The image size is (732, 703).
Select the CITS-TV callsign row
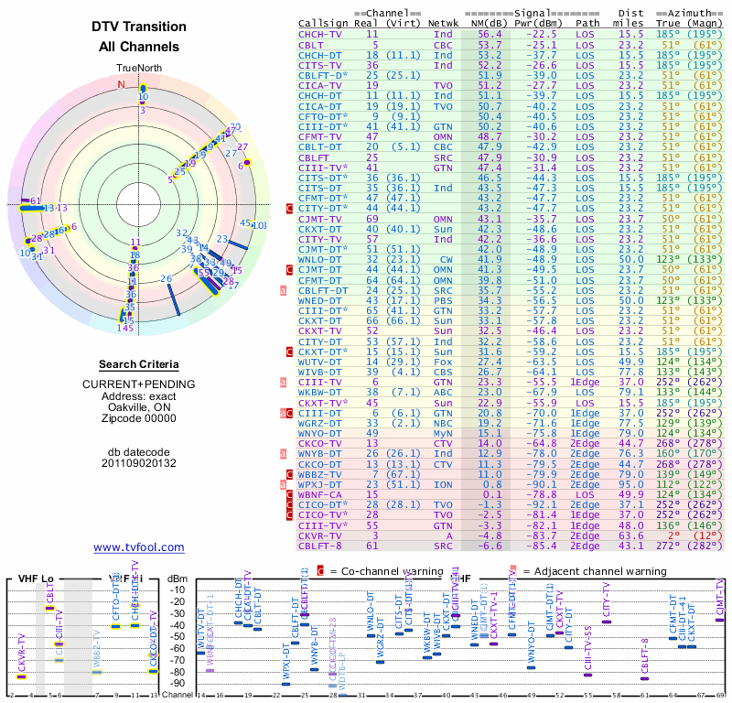(x=319, y=65)
